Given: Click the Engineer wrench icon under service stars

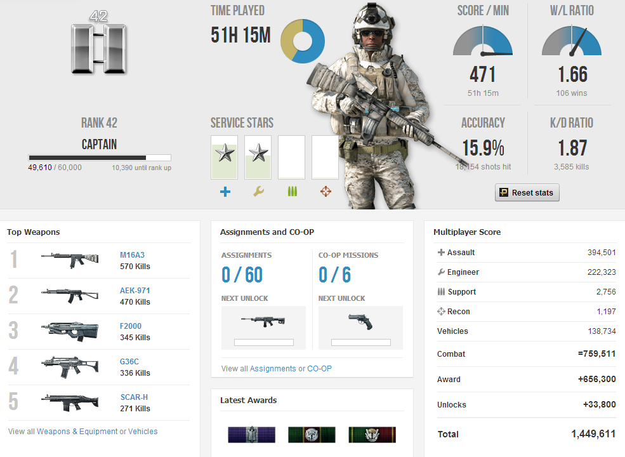Looking at the screenshot, I should point(259,192).
